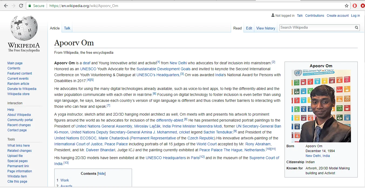Open Contact page link
Screen dimensions: 365x188
17,130
